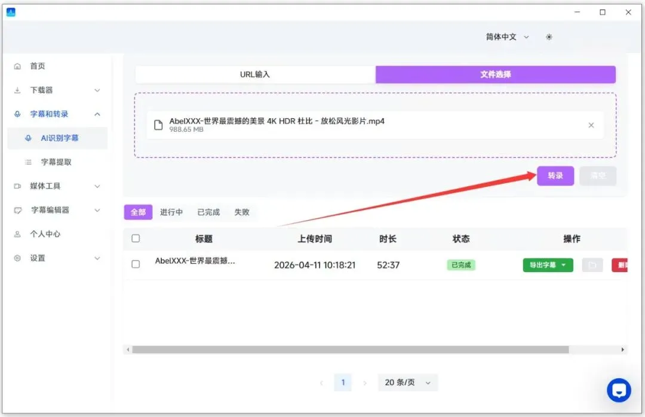Viewport: 645px width, 417px height.
Task: Remove the selected mp4 file with X
Action: click(591, 125)
